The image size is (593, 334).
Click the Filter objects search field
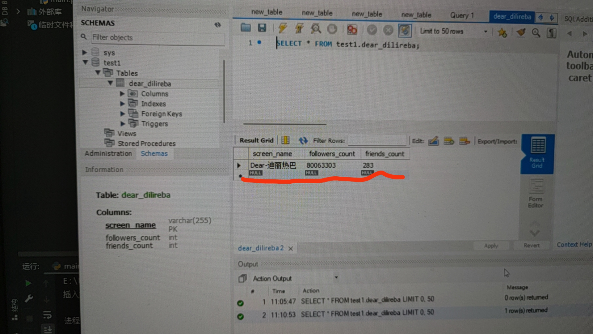(x=158, y=38)
